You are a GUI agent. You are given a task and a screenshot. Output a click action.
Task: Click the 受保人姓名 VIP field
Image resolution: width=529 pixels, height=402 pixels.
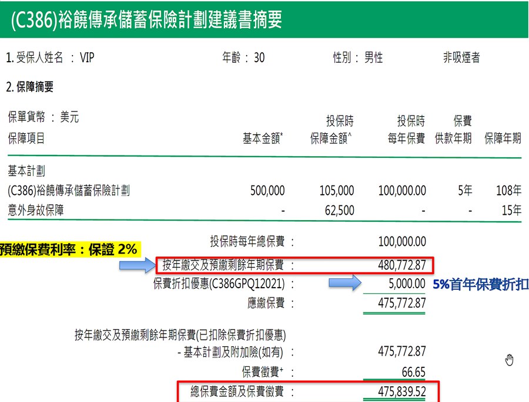50,58
